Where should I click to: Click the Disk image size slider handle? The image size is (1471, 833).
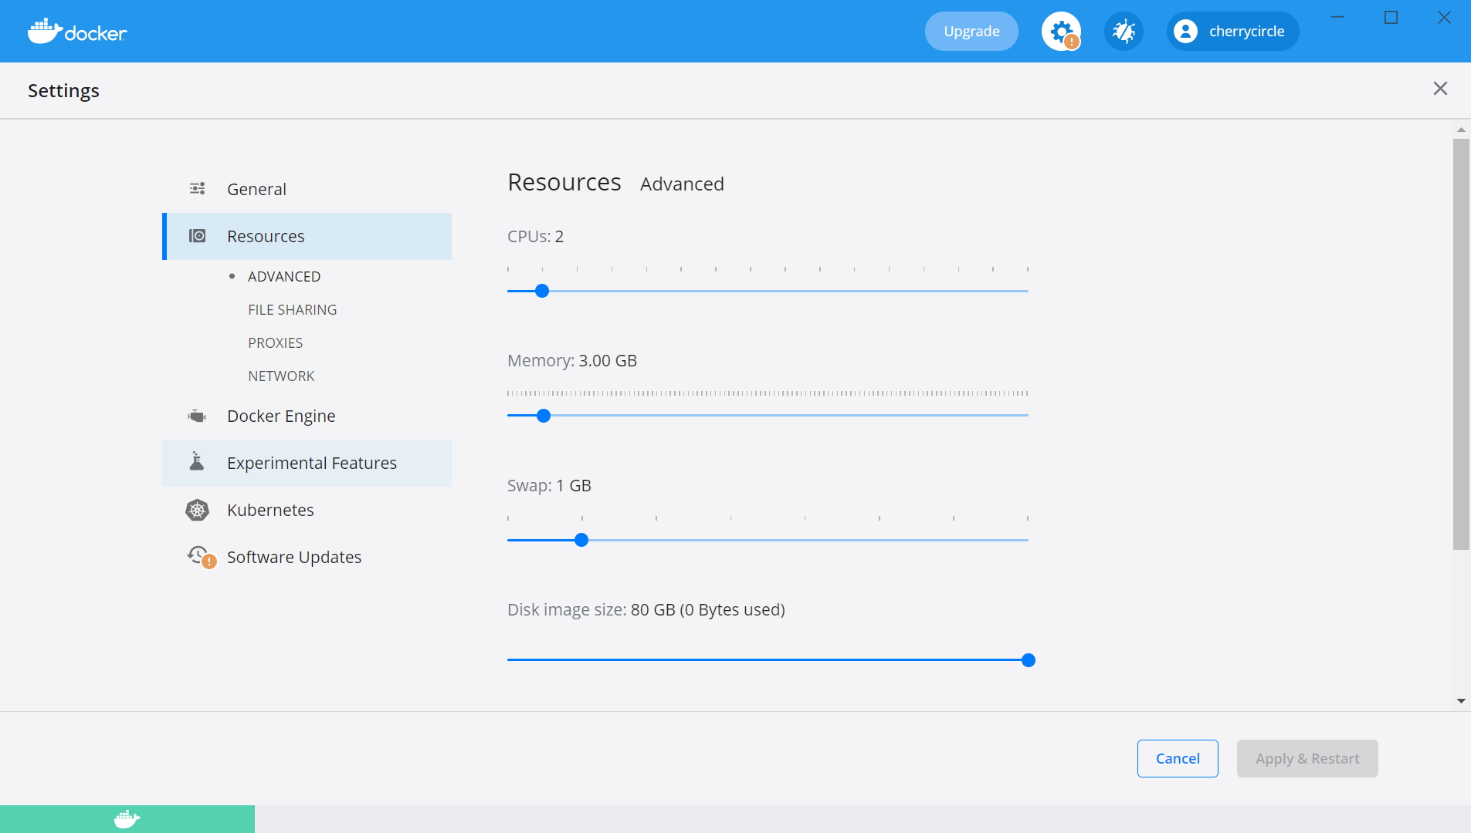tap(1028, 659)
